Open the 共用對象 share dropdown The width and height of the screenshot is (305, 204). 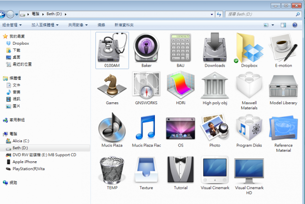[x=78, y=25]
